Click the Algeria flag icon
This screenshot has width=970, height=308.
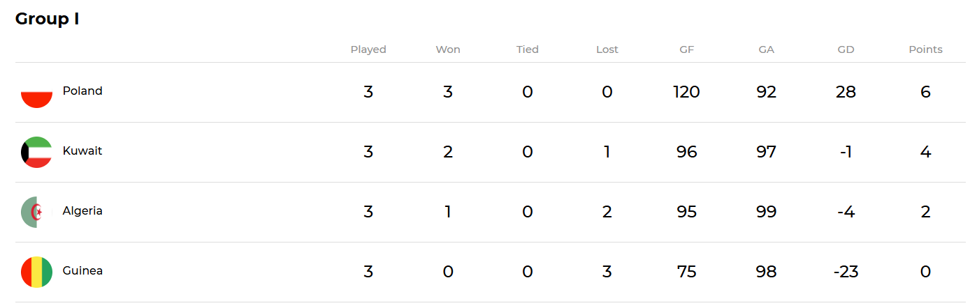(36, 213)
